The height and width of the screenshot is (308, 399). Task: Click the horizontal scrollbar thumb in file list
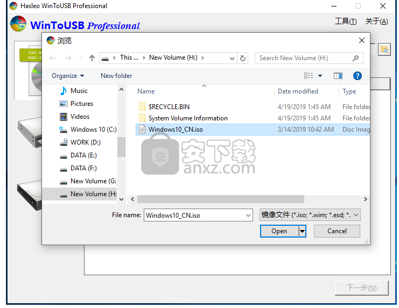(x=221, y=199)
